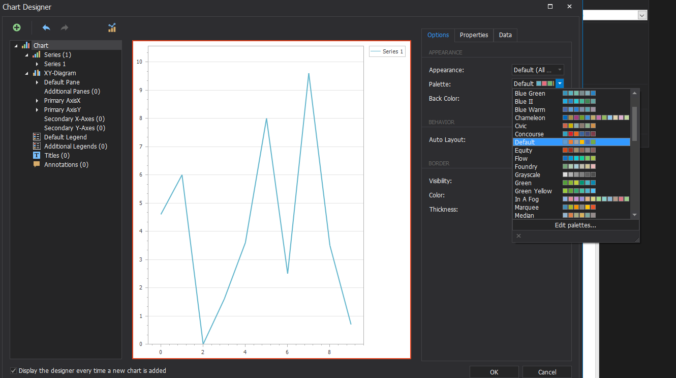Click the OK button
The width and height of the screenshot is (676, 378).
[x=494, y=372]
